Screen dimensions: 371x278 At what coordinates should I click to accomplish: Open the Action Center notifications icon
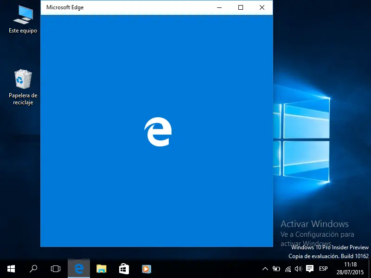pos(310,269)
